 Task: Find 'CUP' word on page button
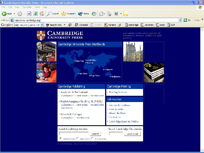[x=171, y=25]
